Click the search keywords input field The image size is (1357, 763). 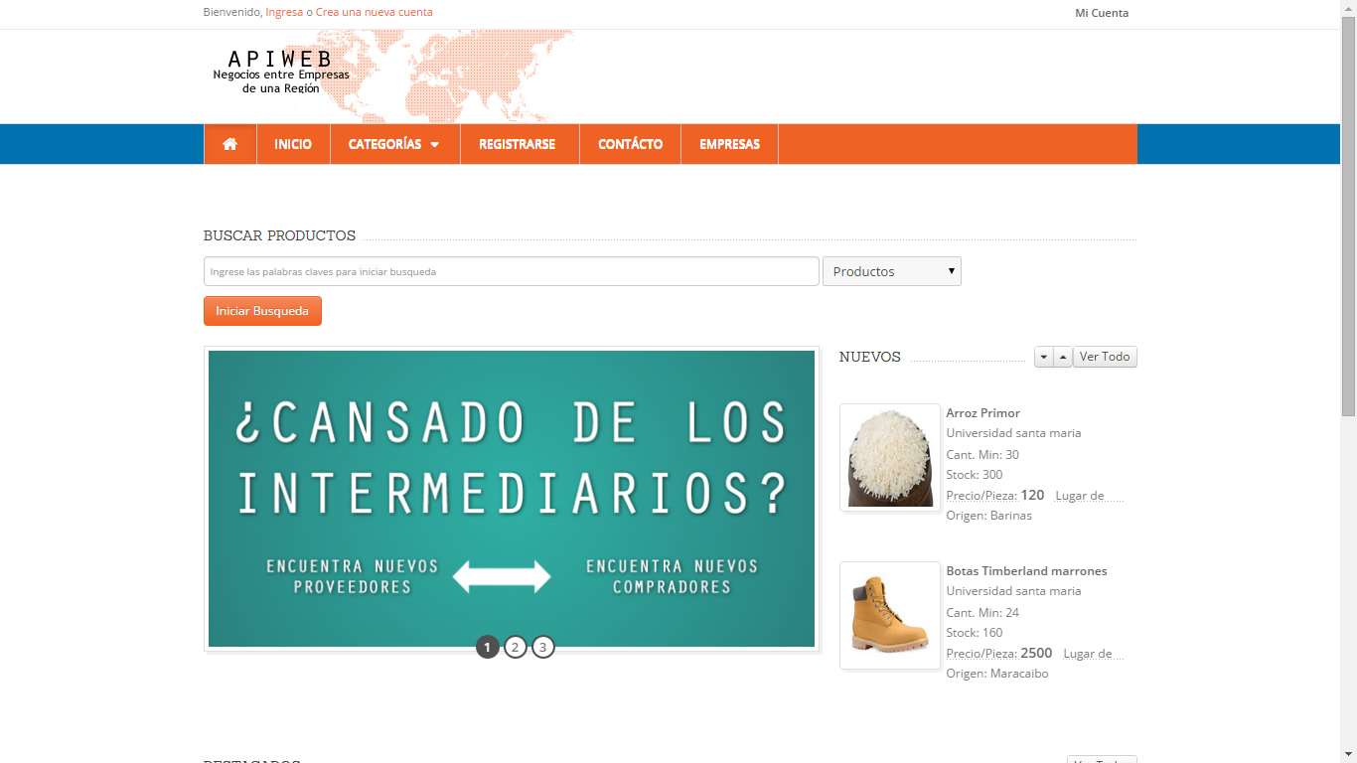coord(511,270)
